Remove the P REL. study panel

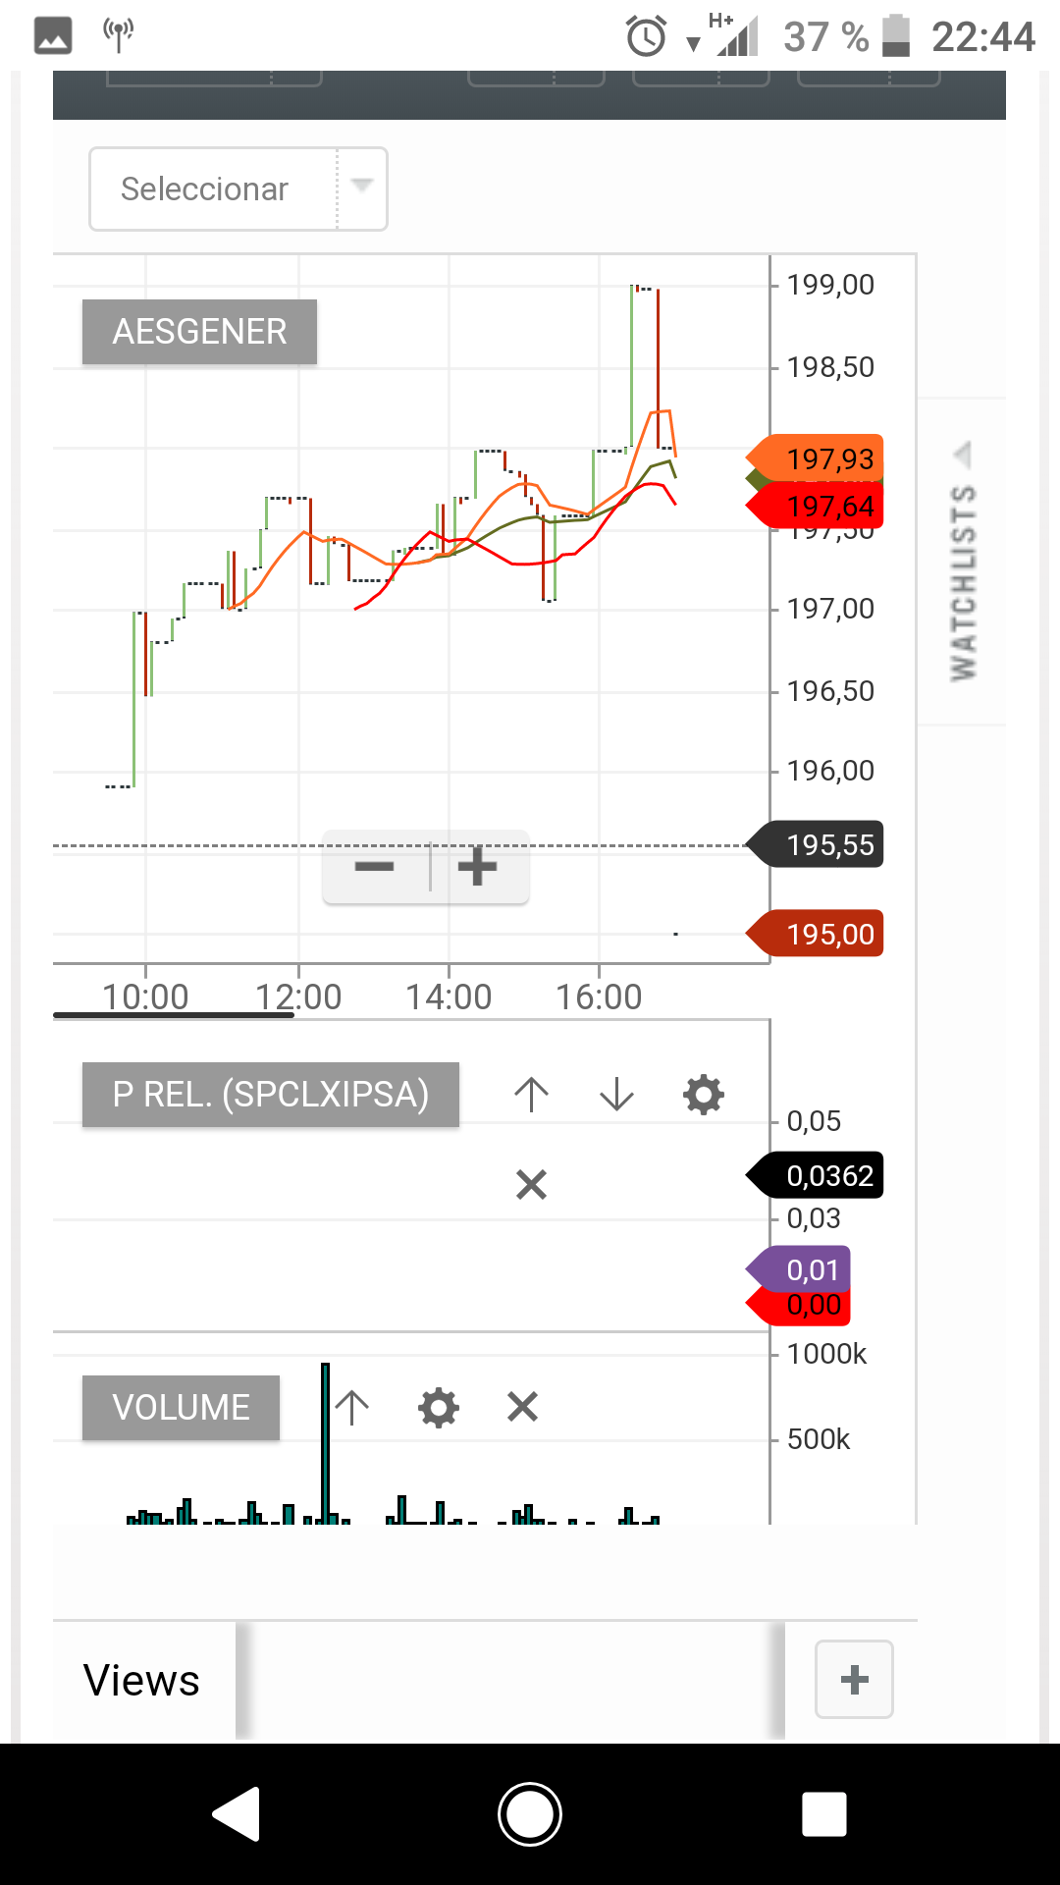tap(531, 1185)
